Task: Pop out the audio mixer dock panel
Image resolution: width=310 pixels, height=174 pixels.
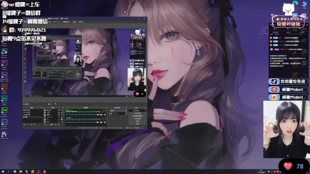Action: [x=107, y=107]
